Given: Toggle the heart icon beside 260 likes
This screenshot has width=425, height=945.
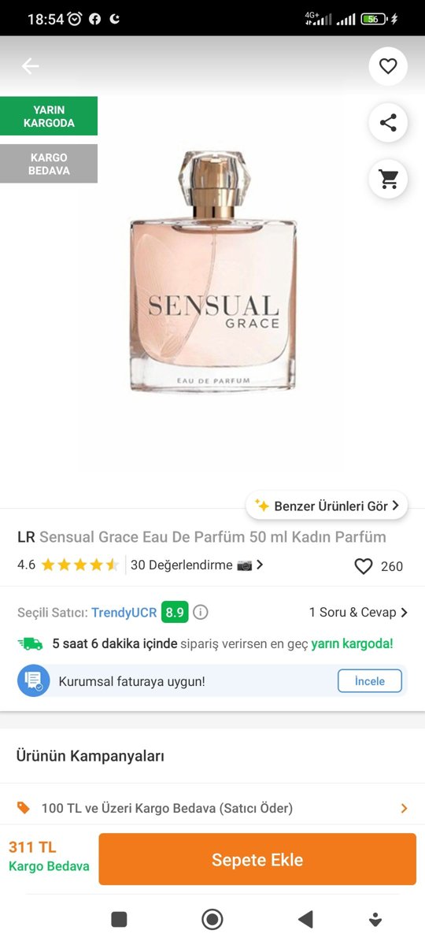Looking at the screenshot, I should (x=363, y=566).
